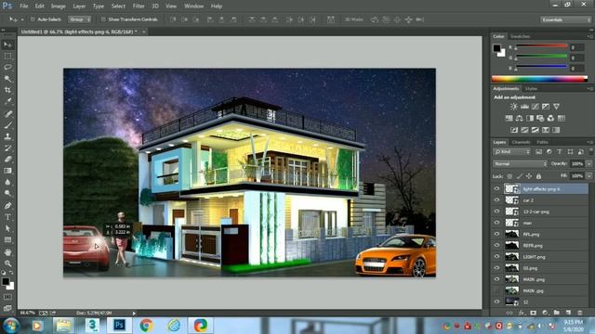
Task: Open the layer blend mode Normal dropdown
Action: [520, 163]
